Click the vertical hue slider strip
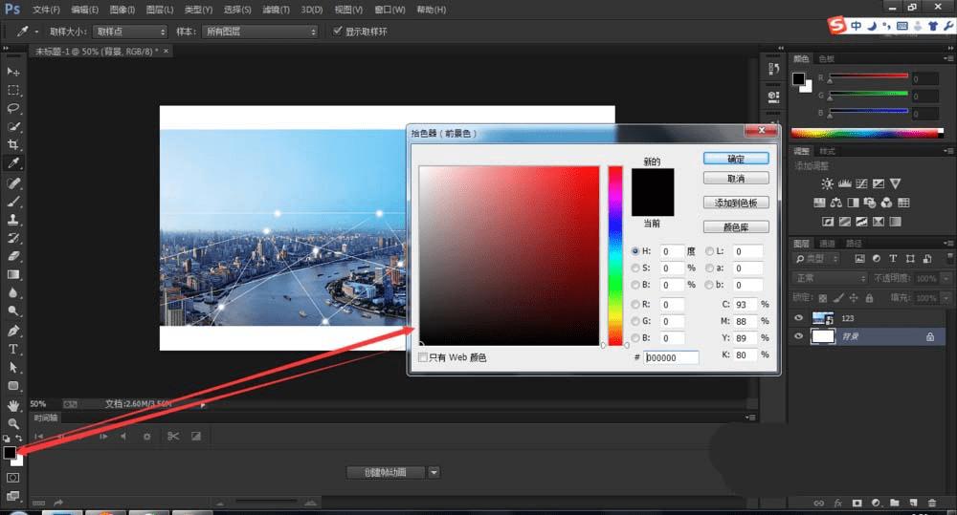 615,255
